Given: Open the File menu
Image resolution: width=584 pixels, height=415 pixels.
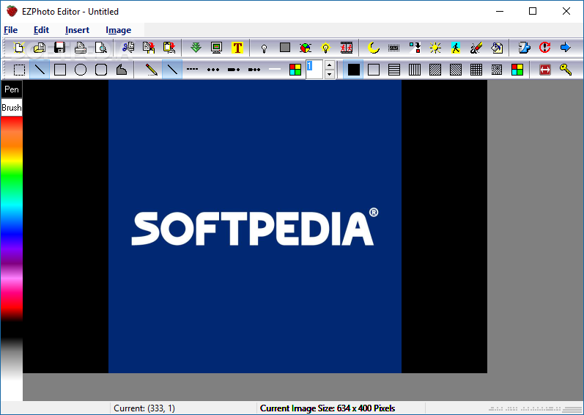Looking at the screenshot, I should 11,30.
